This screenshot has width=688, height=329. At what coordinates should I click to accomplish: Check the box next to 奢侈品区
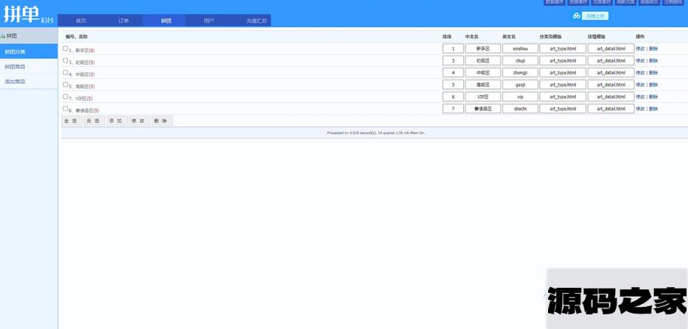click(65, 109)
